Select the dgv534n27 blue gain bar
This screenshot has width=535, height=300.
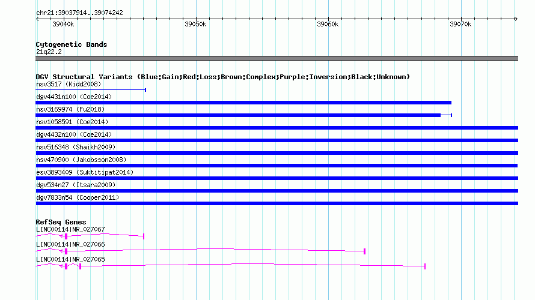coord(277,191)
